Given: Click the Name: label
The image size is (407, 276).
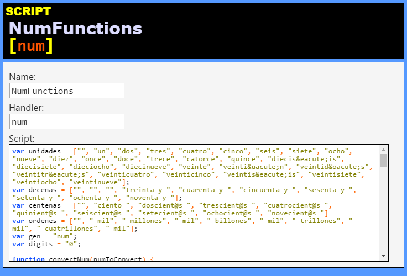Looking at the screenshot, I should [22, 77].
